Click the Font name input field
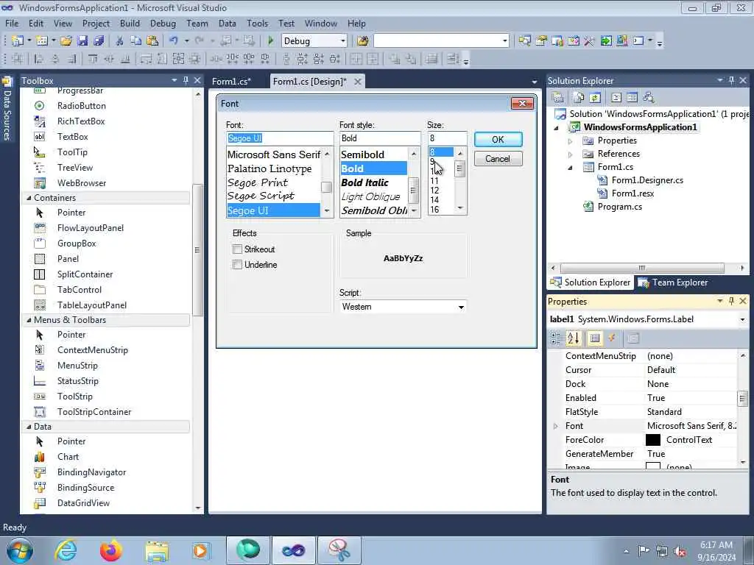Image resolution: width=754 pixels, height=565 pixels. (x=280, y=138)
